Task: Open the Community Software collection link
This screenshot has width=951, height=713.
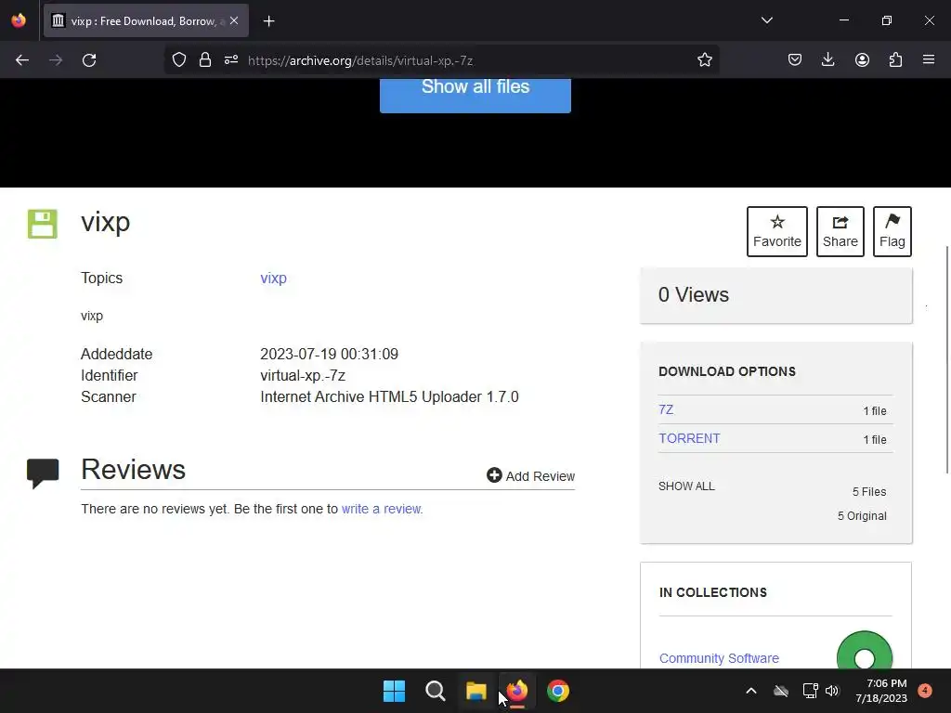Action: click(719, 658)
